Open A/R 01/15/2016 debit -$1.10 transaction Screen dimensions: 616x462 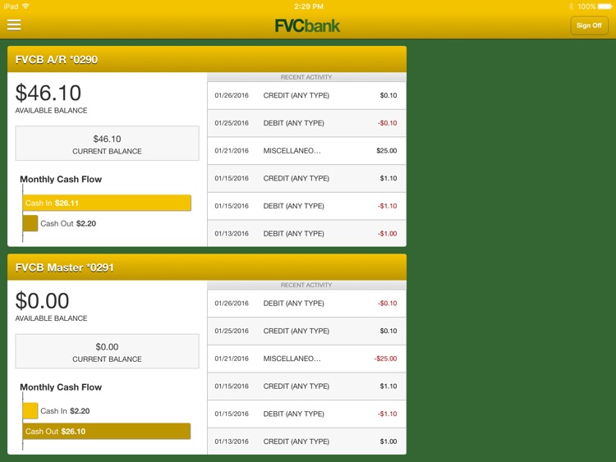tap(306, 206)
